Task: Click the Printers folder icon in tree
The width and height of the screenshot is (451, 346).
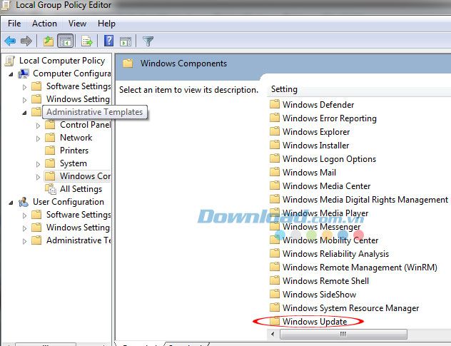Action: click(50, 150)
